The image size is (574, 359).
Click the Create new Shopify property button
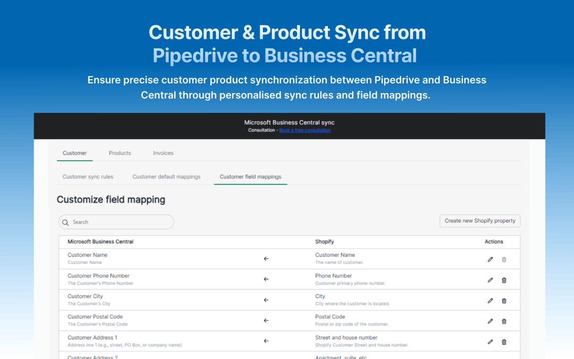479,221
